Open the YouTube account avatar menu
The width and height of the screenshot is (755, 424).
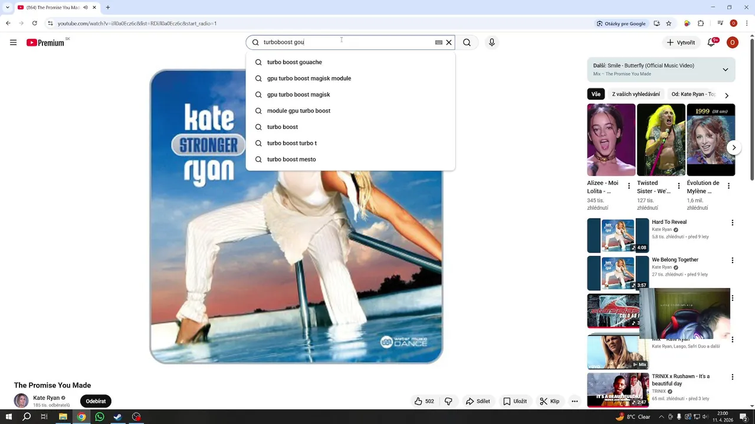click(x=733, y=42)
